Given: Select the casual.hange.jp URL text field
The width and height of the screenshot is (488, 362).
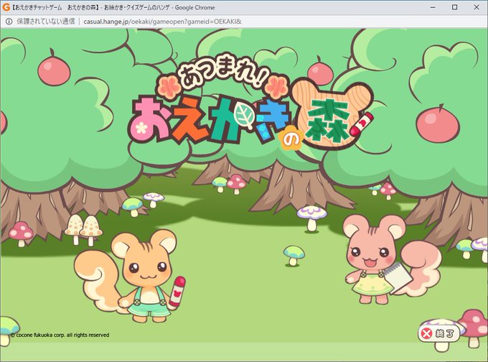Looking at the screenshot, I should (x=162, y=22).
